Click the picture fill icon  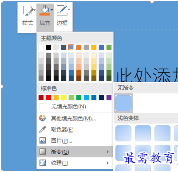[x=43, y=140]
